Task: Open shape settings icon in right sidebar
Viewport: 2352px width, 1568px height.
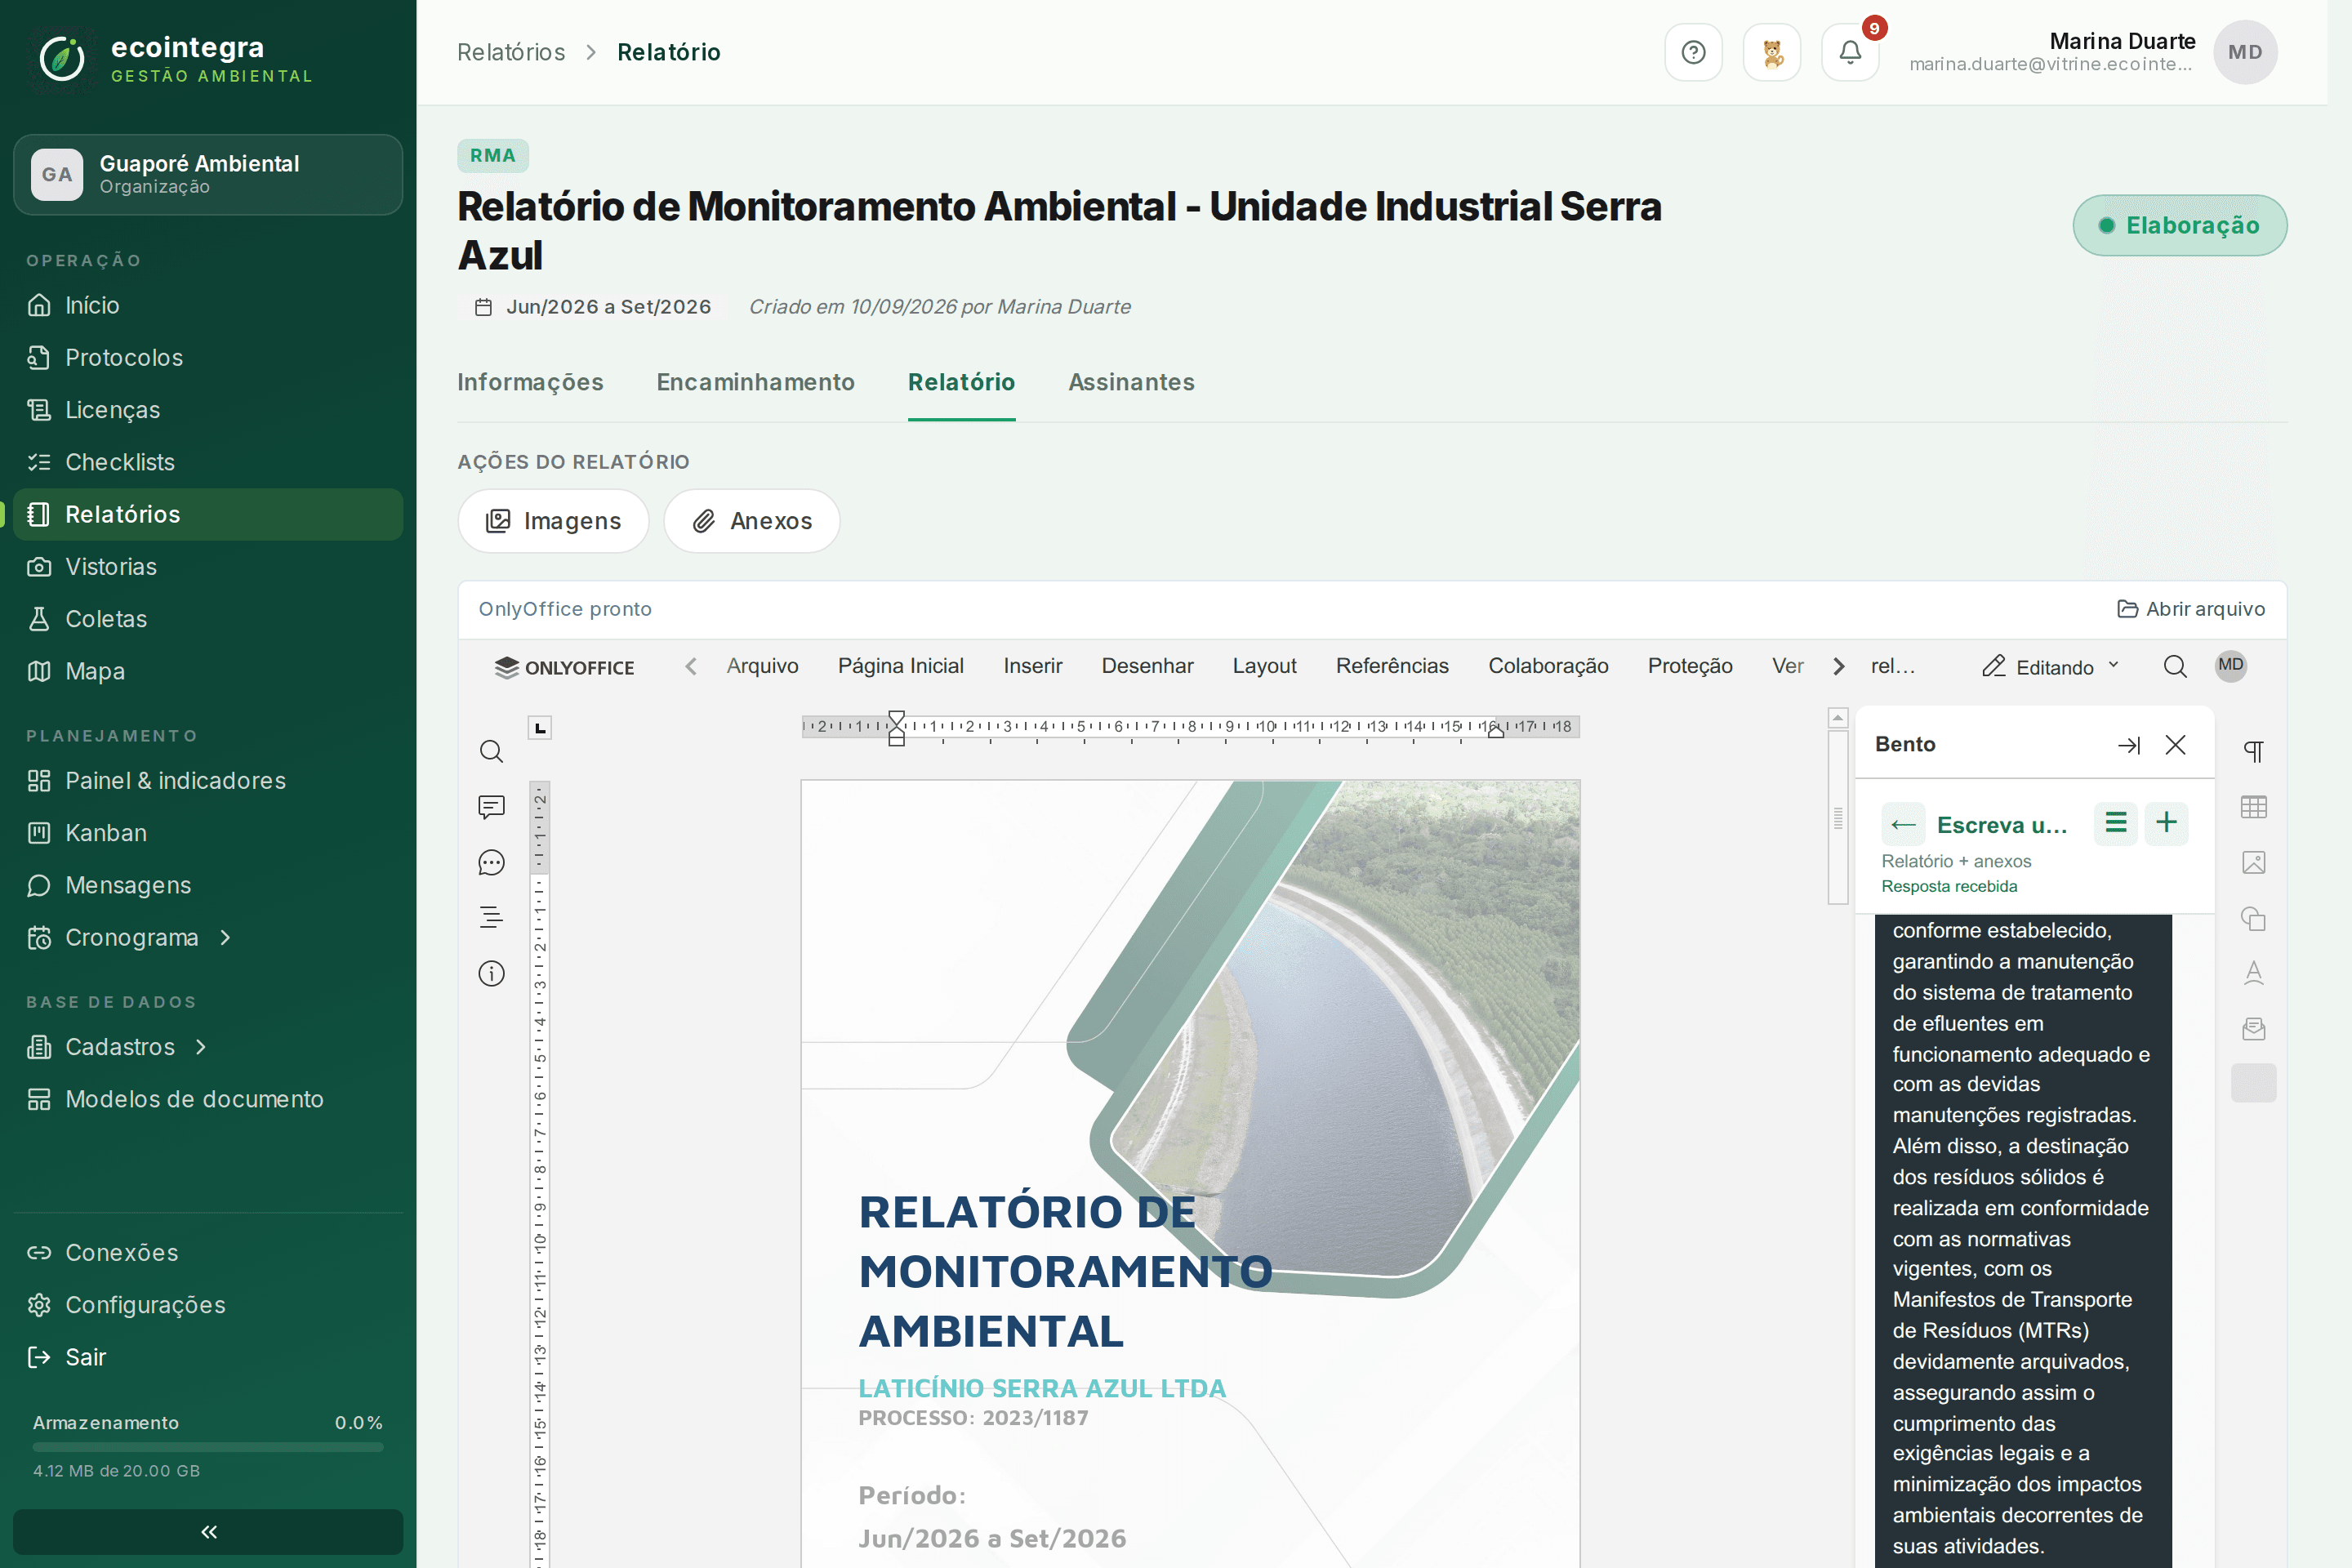Action: 2253,918
